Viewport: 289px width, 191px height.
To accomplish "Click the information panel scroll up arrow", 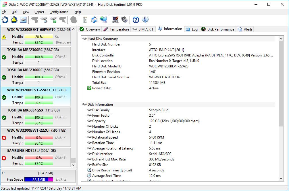I will point(281,39).
